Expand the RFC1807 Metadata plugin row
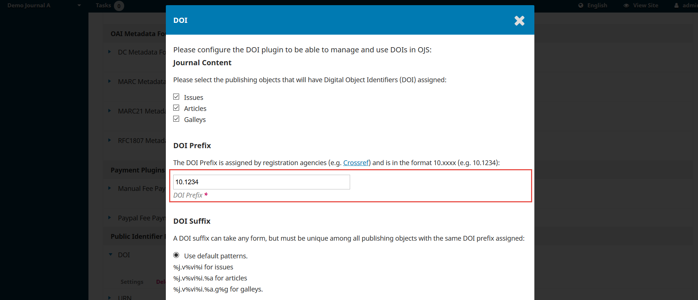 coord(109,140)
